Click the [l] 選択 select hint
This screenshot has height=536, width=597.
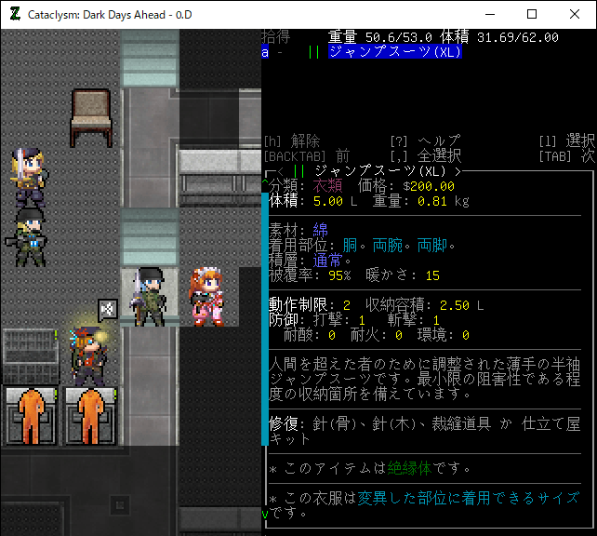pos(566,141)
